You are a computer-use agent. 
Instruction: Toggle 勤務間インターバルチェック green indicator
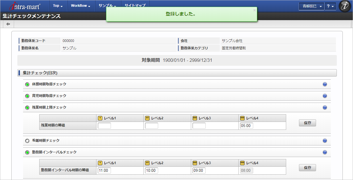tap(27, 153)
